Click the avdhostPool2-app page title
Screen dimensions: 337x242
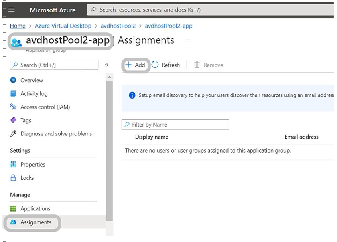pos(68,40)
